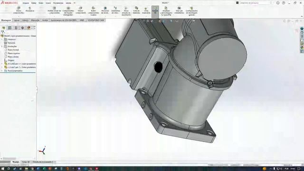This screenshot has height=171, width=304.
Task: Open the Inserir menu
Action: 48,3
